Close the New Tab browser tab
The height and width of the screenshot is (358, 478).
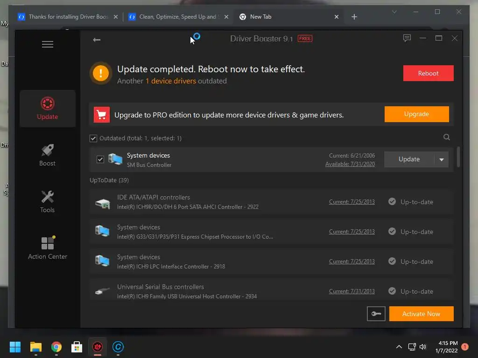336,17
